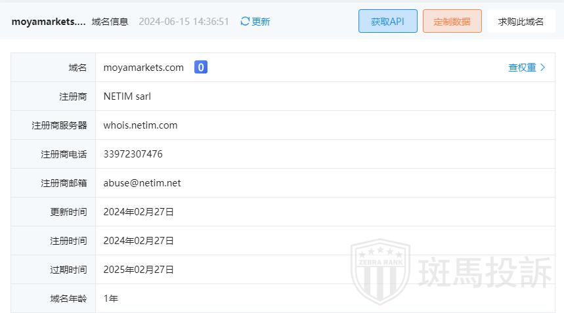Image resolution: width=564 pixels, height=313 pixels.
Task: Click the arrow chevron after 查权重
Action: click(x=543, y=67)
